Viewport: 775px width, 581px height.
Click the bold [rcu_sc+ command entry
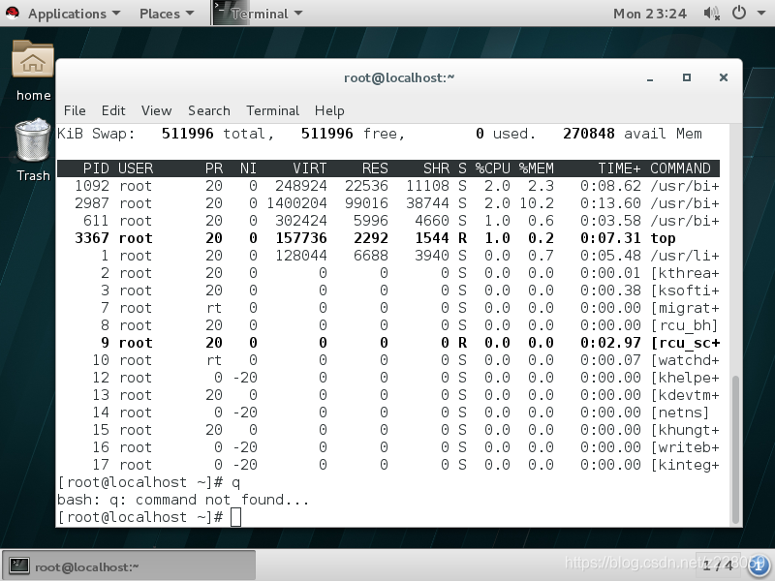685,343
